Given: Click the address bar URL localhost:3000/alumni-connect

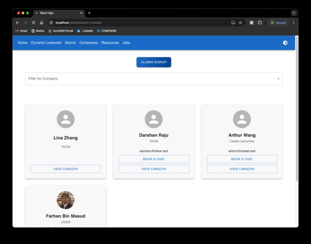Looking at the screenshot, I should (x=79, y=23).
